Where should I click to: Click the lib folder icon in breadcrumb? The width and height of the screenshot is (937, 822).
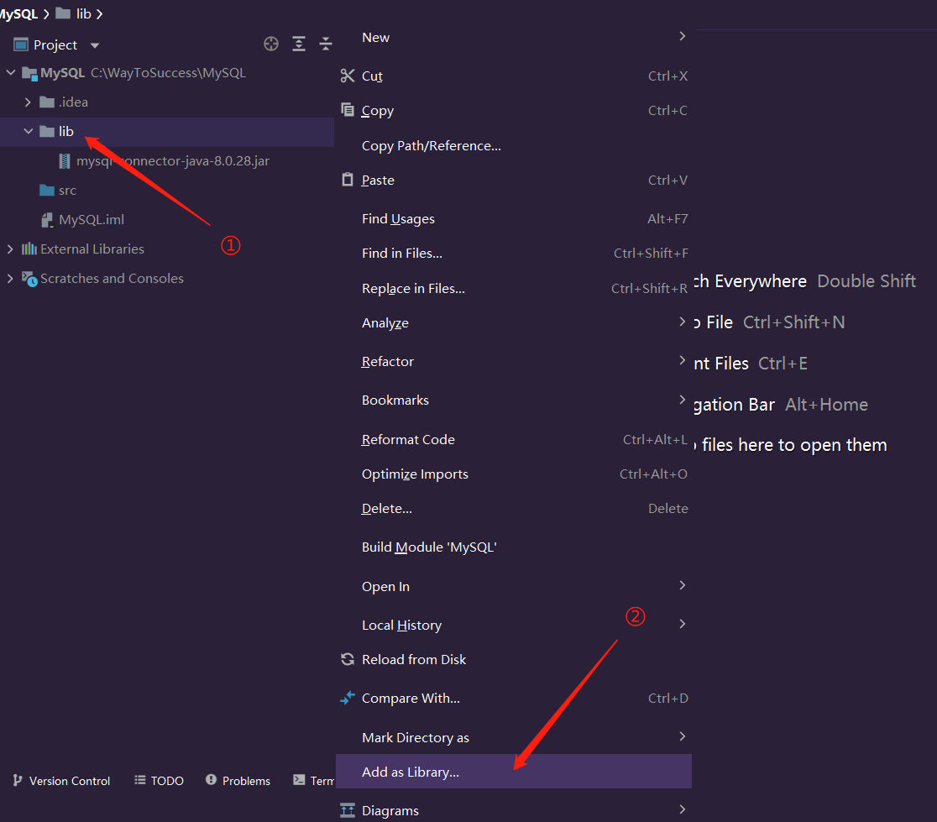tap(63, 13)
